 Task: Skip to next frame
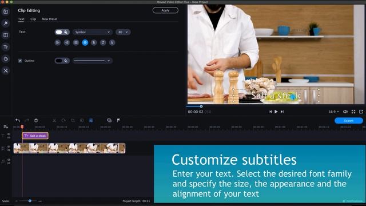point(282,112)
